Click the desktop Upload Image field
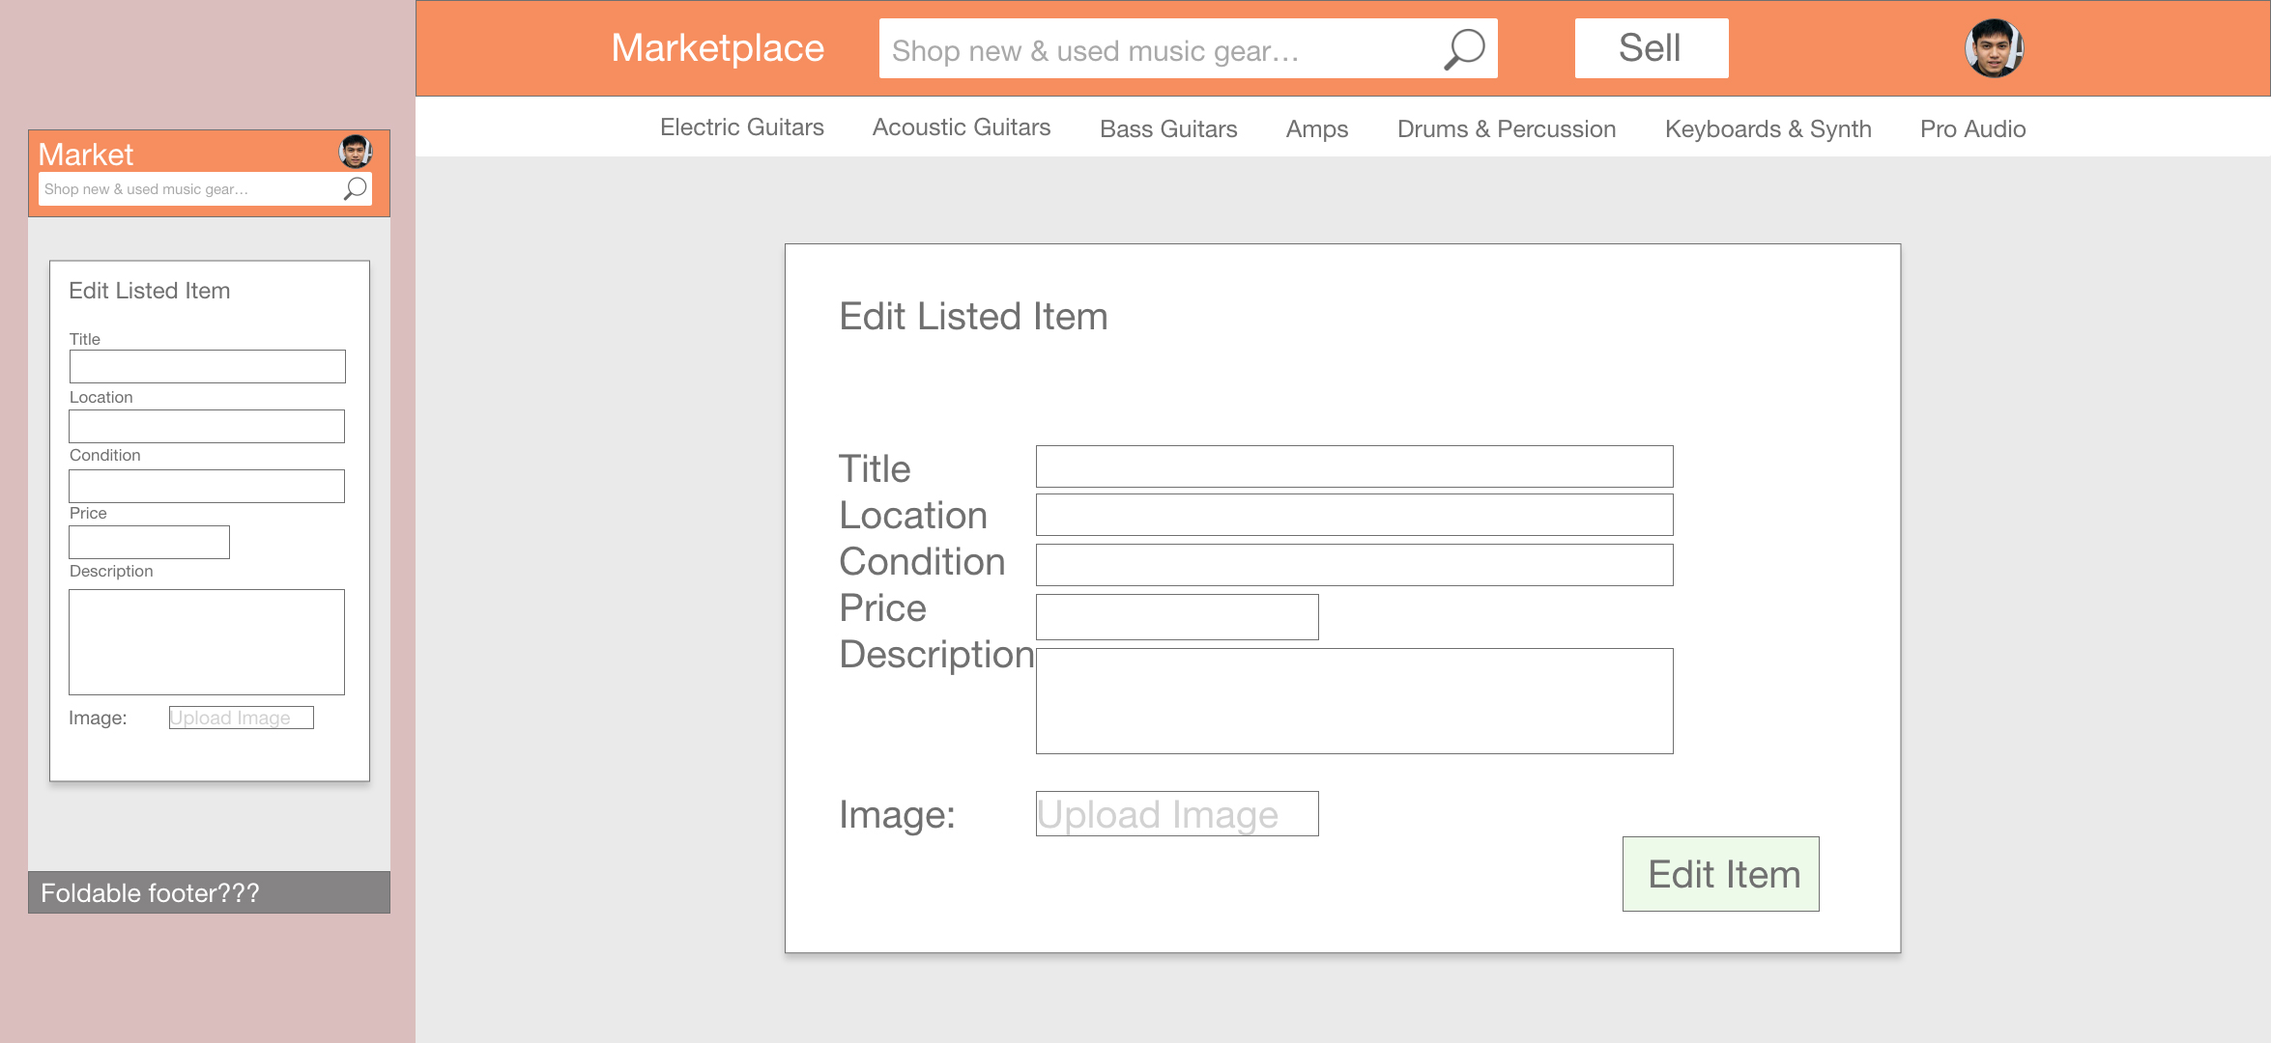 pyautogui.click(x=1177, y=814)
